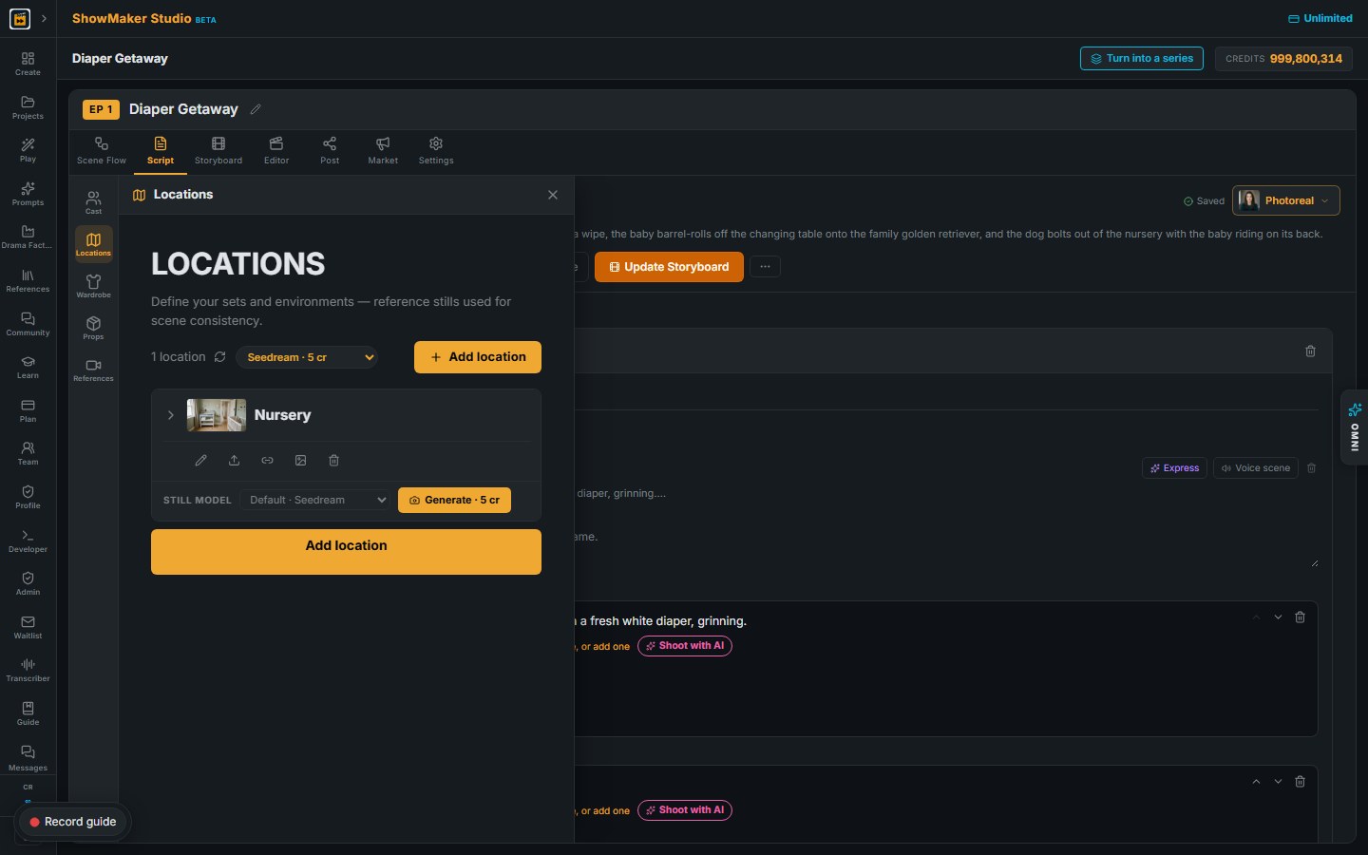Image resolution: width=1368 pixels, height=855 pixels.
Task: Close the Locations panel
Action: pos(553,195)
